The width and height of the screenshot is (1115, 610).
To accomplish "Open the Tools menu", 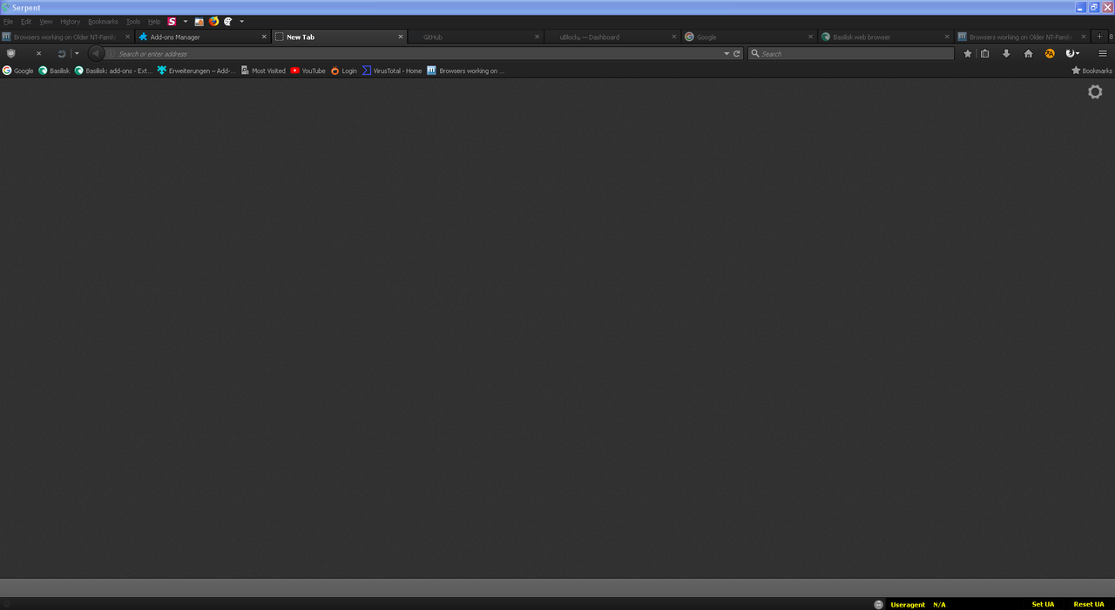I will click(133, 22).
